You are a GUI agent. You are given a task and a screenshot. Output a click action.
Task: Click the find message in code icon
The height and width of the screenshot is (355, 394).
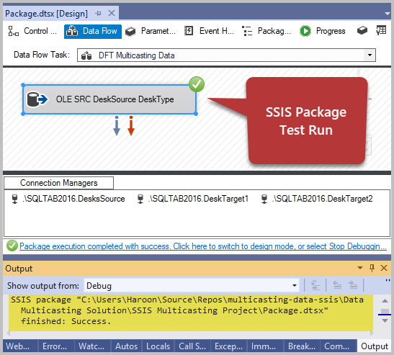point(315,285)
